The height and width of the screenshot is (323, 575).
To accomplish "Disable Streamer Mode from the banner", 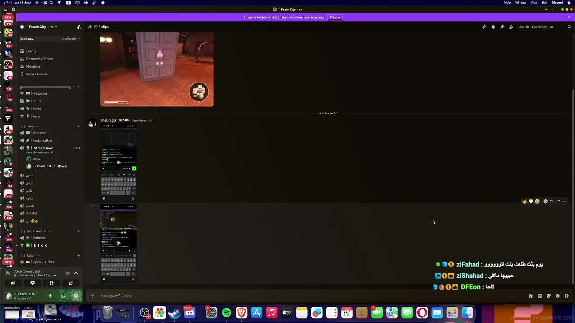I will tap(335, 17).
